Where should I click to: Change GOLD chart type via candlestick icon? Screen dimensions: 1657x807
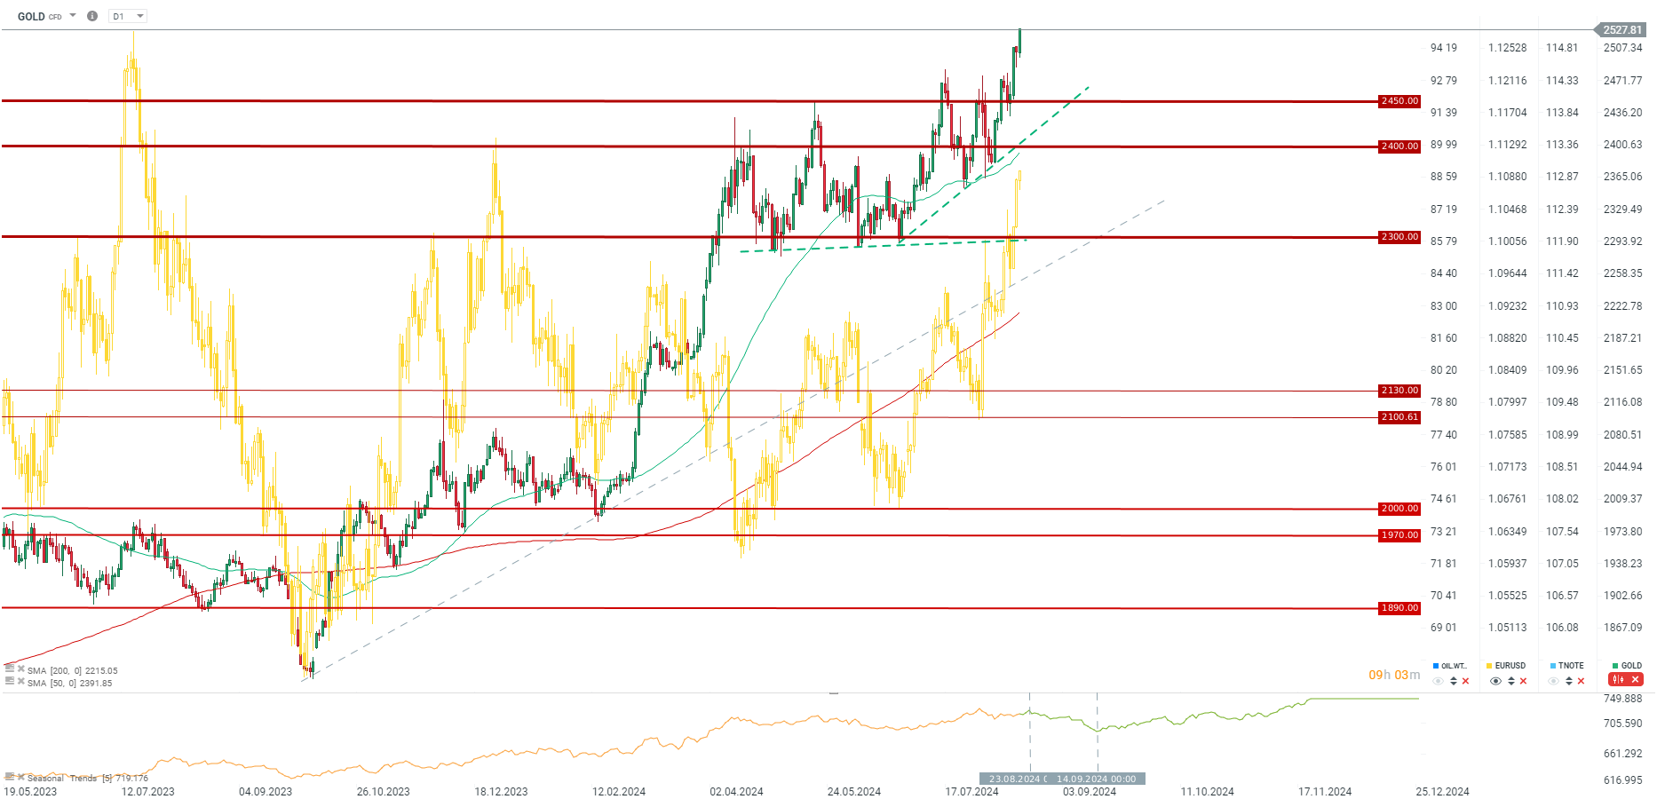point(1619,679)
